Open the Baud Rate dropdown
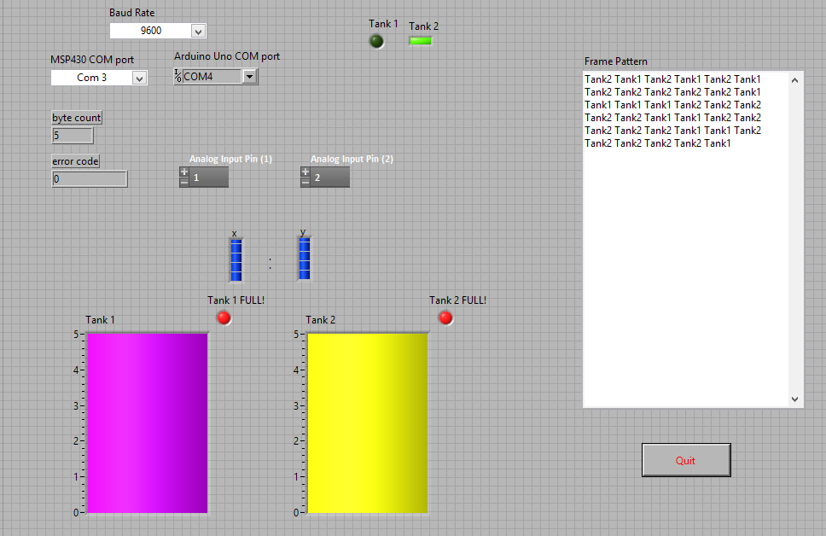 [199, 30]
